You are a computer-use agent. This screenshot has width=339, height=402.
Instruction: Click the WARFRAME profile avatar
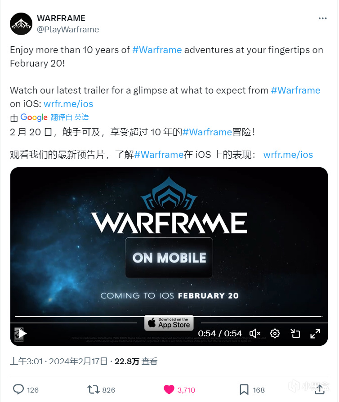pyautogui.click(x=21, y=24)
